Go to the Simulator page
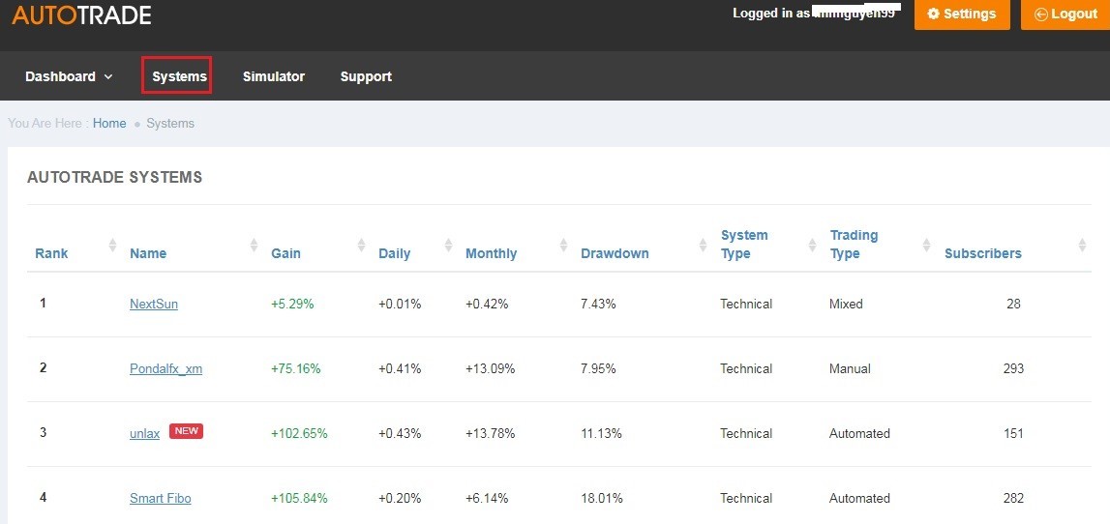Screen dimensions: 1110x524 [273, 76]
